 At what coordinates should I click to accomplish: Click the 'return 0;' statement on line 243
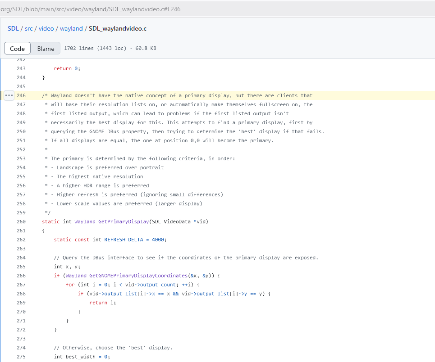coord(67,68)
